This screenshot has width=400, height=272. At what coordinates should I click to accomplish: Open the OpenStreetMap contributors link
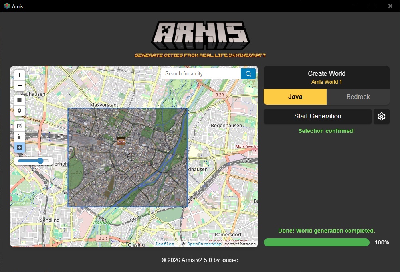coord(204,244)
